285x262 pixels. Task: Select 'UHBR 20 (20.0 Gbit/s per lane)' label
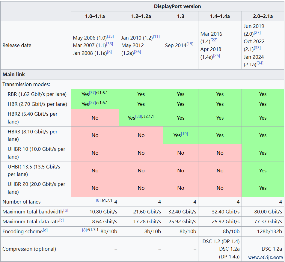click(36, 188)
